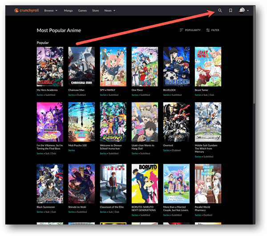This screenshot has height=236, width=267.
Task: Click the BLUELOCK title link
Action: tap(170, 90)
